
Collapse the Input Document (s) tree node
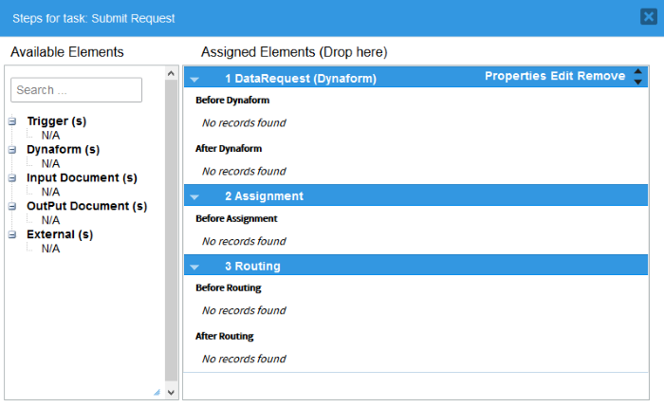click(x=12, y=177)
